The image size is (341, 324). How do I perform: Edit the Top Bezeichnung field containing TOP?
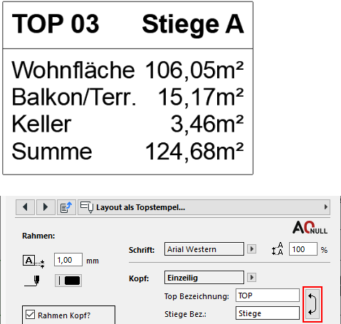pos(268,296)
